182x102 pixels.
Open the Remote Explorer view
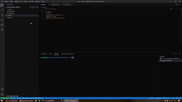tap(2, 30)
